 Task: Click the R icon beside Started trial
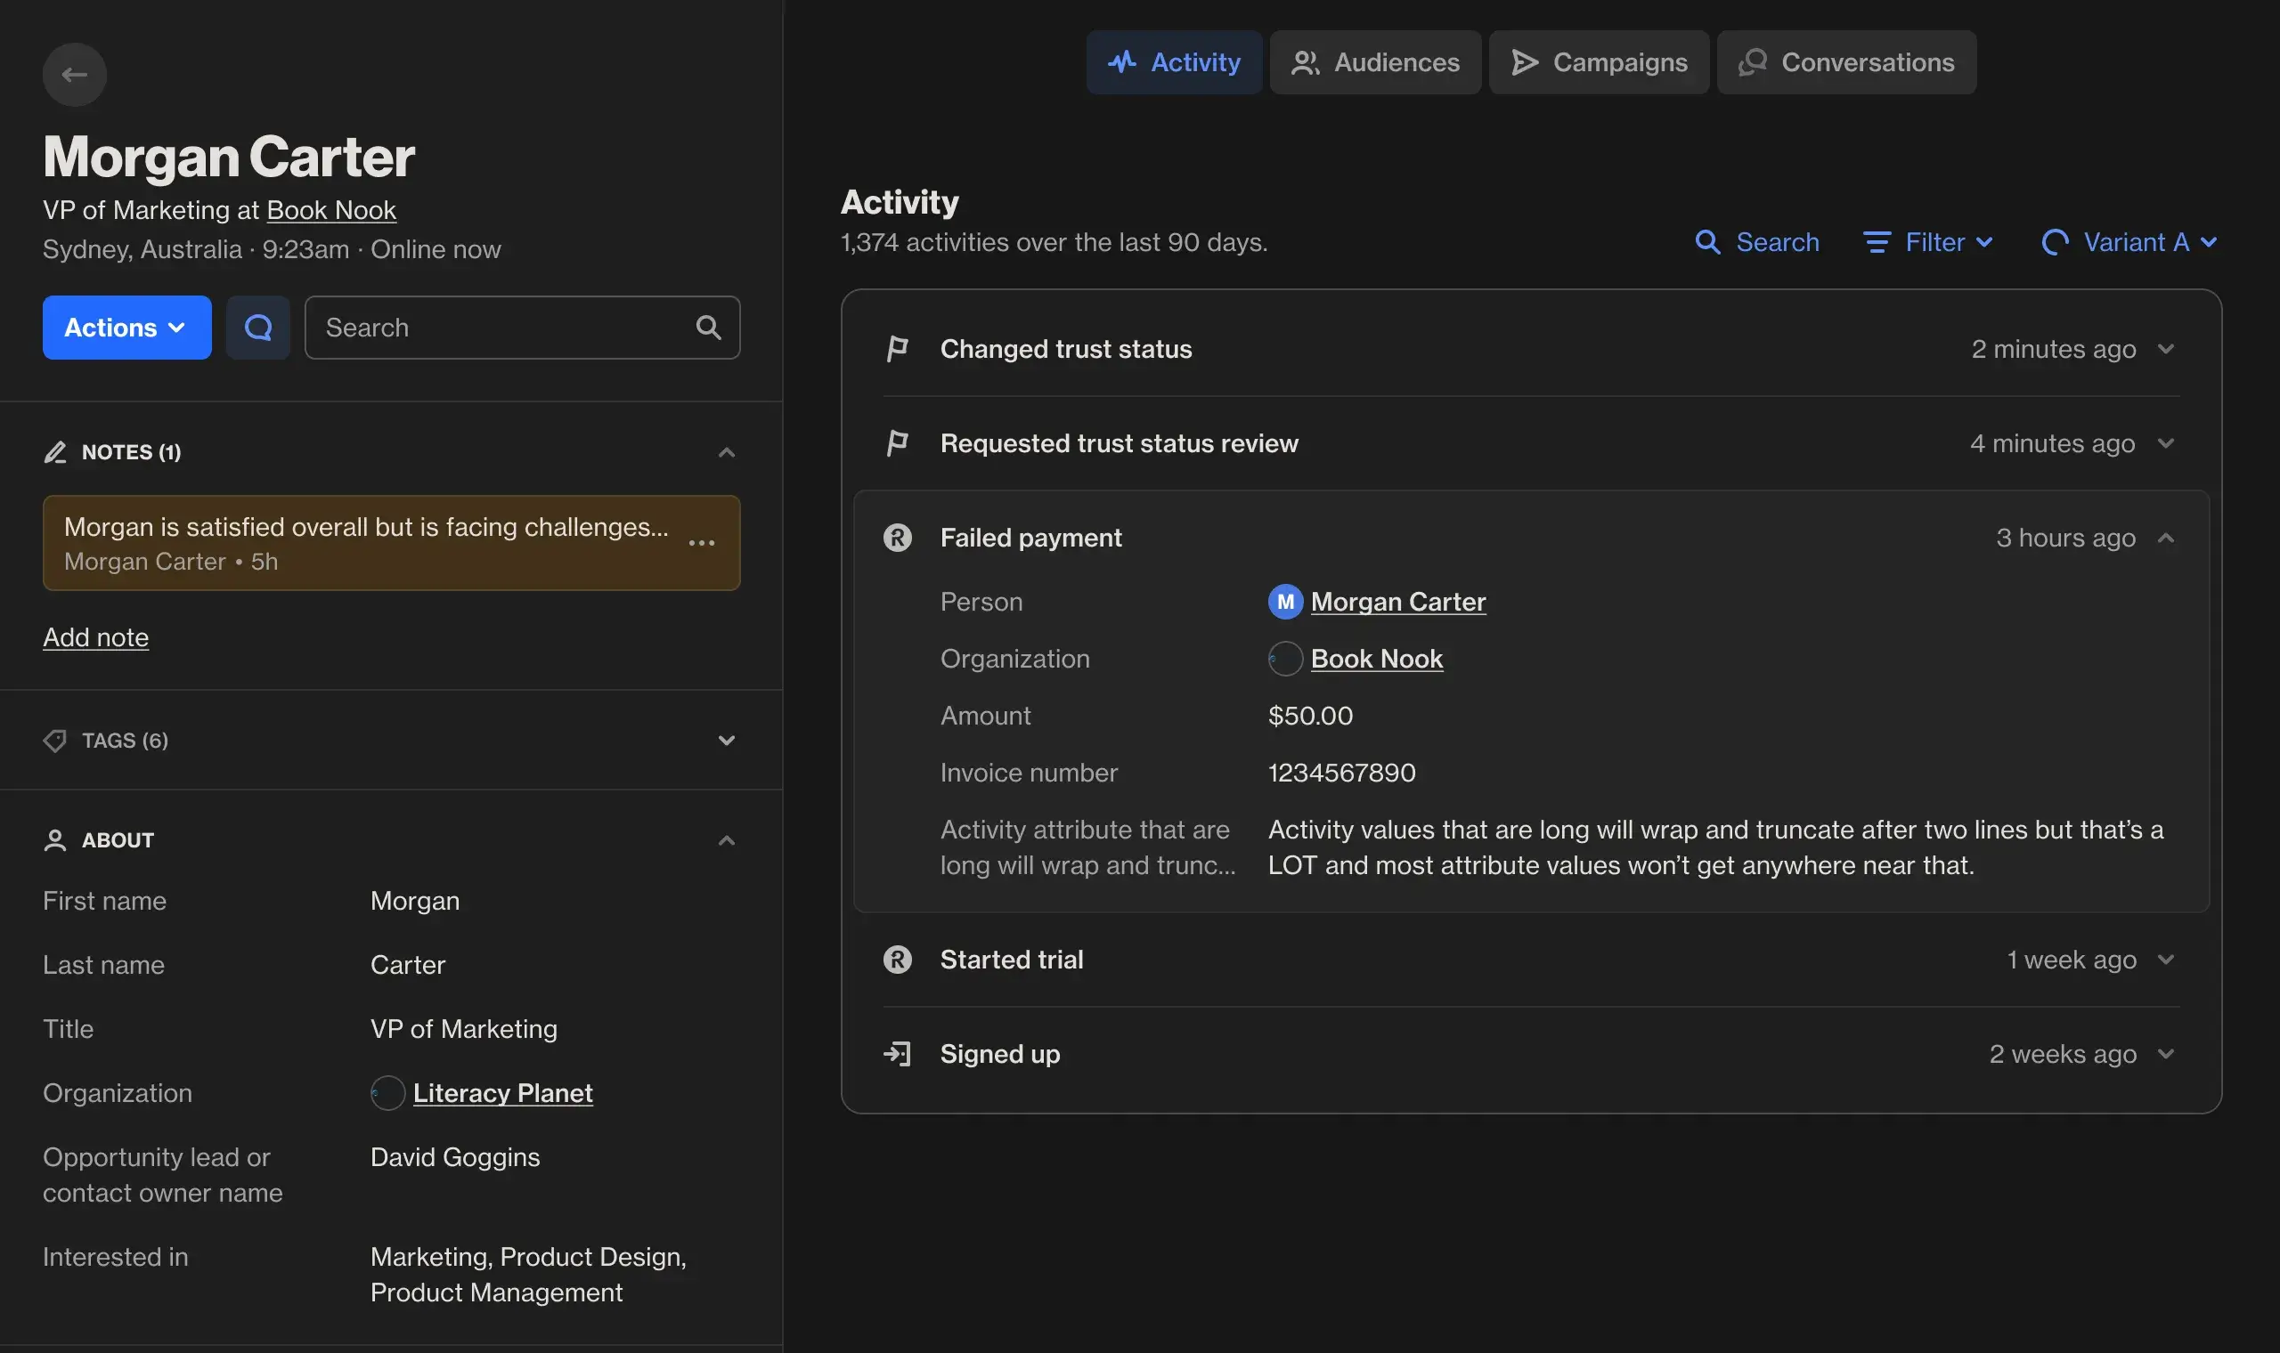[x=898, y=960]
